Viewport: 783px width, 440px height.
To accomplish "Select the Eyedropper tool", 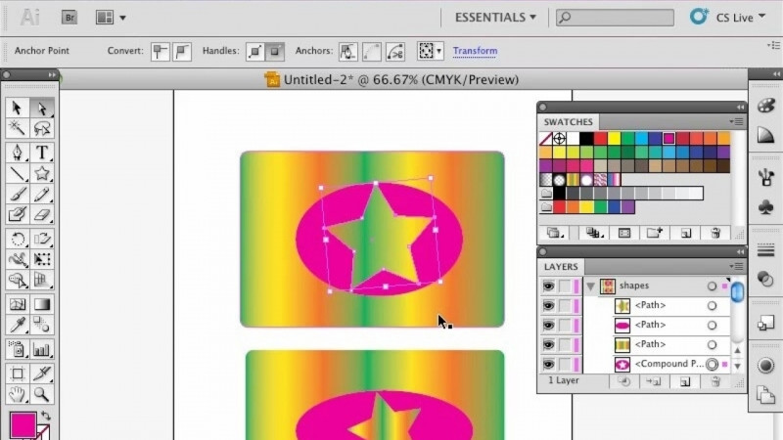I will click(x=17, y=326).
